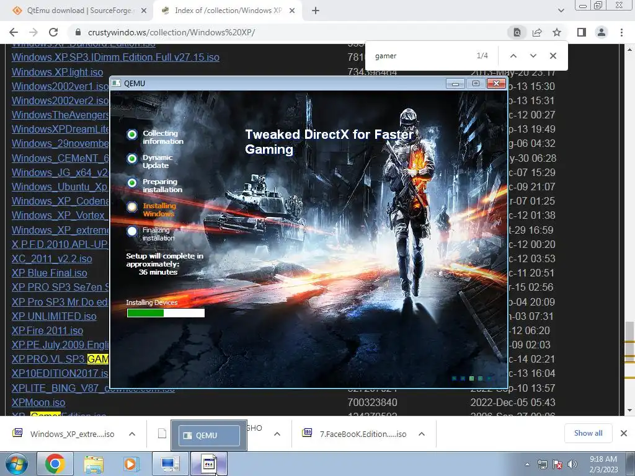Click the computer monitor taskbar icon

pos(170,464)
